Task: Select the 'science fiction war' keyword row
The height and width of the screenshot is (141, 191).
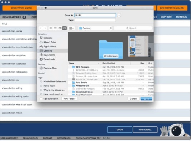Action: click(19, 80)
